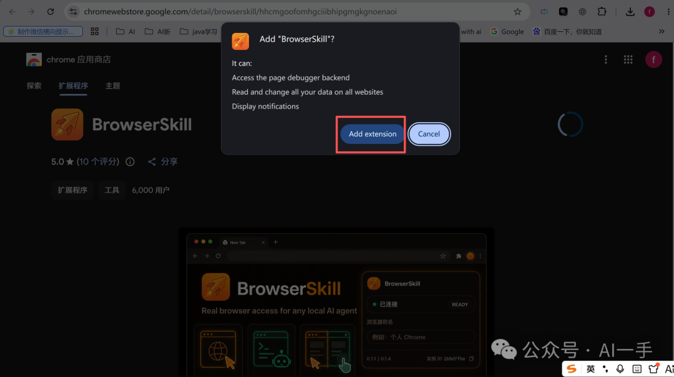Open the Google bookmark
The width and height of the screenshot is (674, 377).
[507, 31]
